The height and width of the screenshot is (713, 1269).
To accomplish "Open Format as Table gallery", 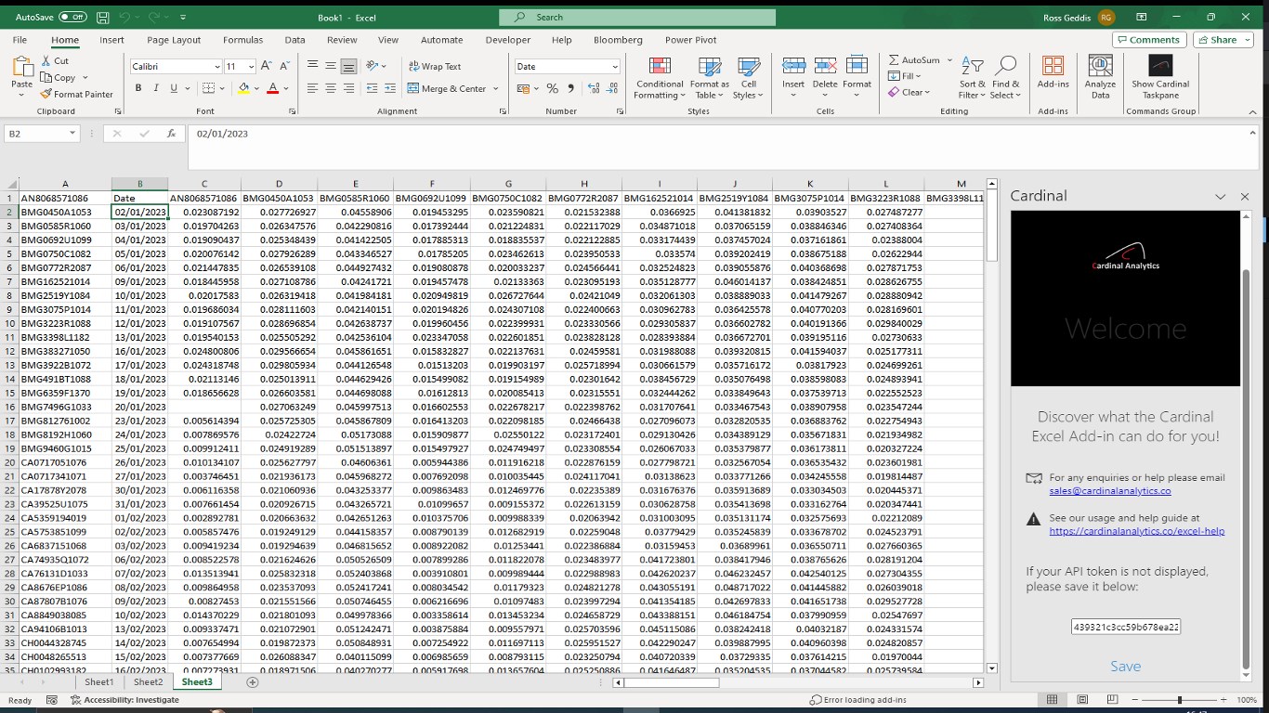I will pyautogui.click(x=709, y=78).
